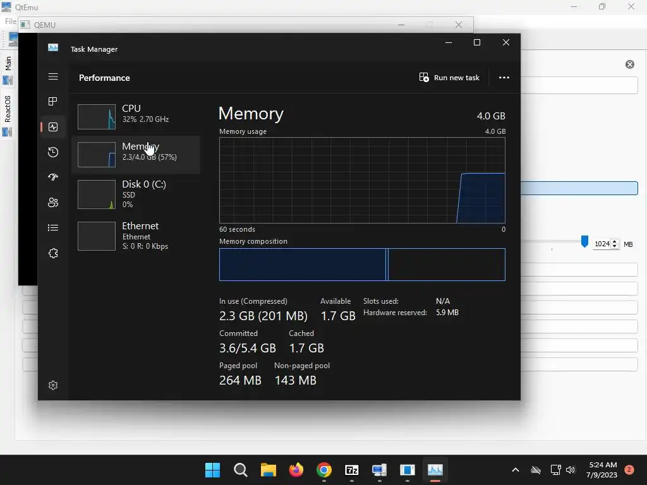Viewport: 647px width, 485px height.
Task: Close the QEMU window
Action: (459, 25)
